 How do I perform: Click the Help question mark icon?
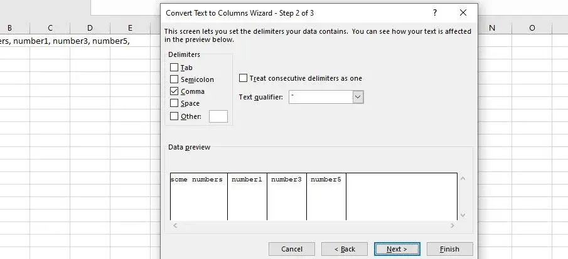tap(434, 13)
